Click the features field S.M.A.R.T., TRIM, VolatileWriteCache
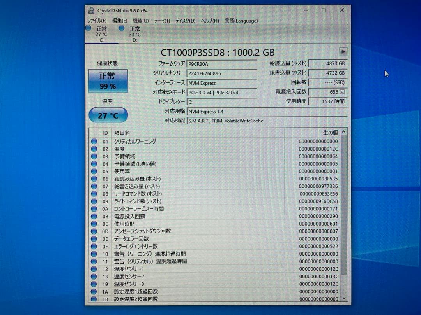421x315 pixels. pos(267,121)
